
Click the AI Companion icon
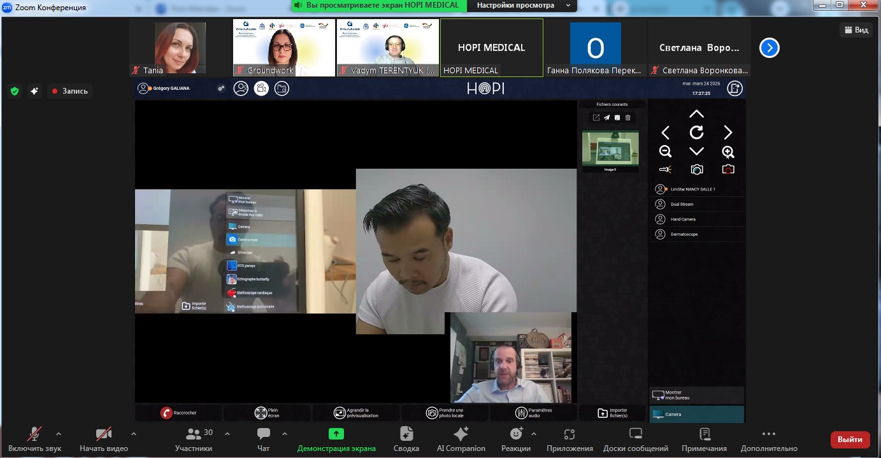point(461,434)
